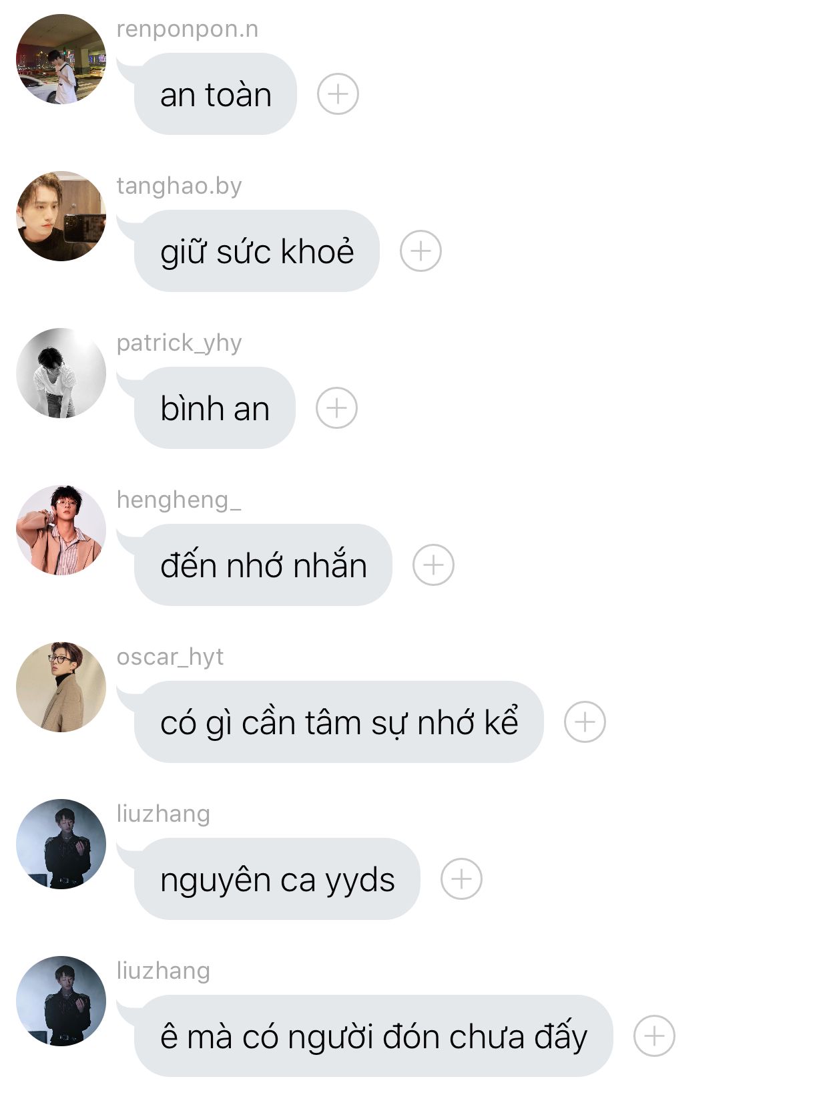Viewport: 829px width, 1099px height.
Task: Select the "an toàn" message bubble
Action: click(215, 94)
